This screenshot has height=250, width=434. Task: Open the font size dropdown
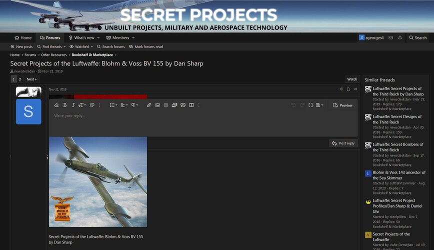click(x=81, y=105)
